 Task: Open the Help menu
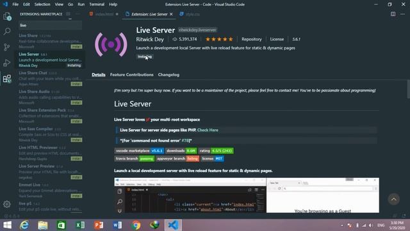click(x=113, y=4)
